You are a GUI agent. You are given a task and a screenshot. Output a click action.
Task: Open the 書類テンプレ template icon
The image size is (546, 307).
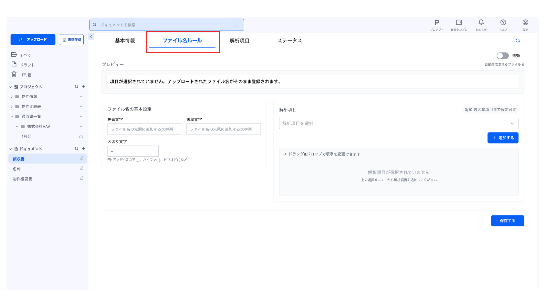459,23
